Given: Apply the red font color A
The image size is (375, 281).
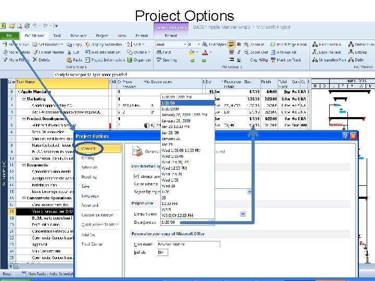Looking at the screenshot, I should tap(205, 53).
